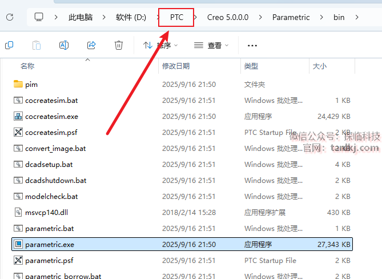Click the file name cocreatesim.bat

coord(51,100)
